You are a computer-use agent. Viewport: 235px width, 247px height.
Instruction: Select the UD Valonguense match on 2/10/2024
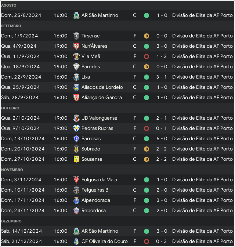(x=117, y=118)
